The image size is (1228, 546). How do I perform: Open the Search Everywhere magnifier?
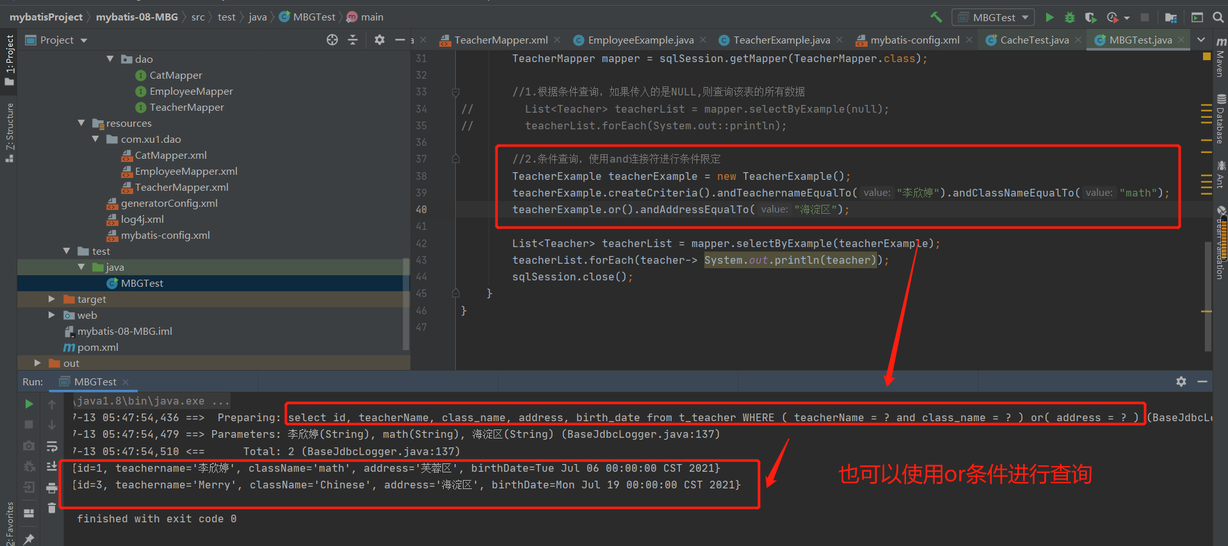pyautogui.click(x=1218, y=17)
